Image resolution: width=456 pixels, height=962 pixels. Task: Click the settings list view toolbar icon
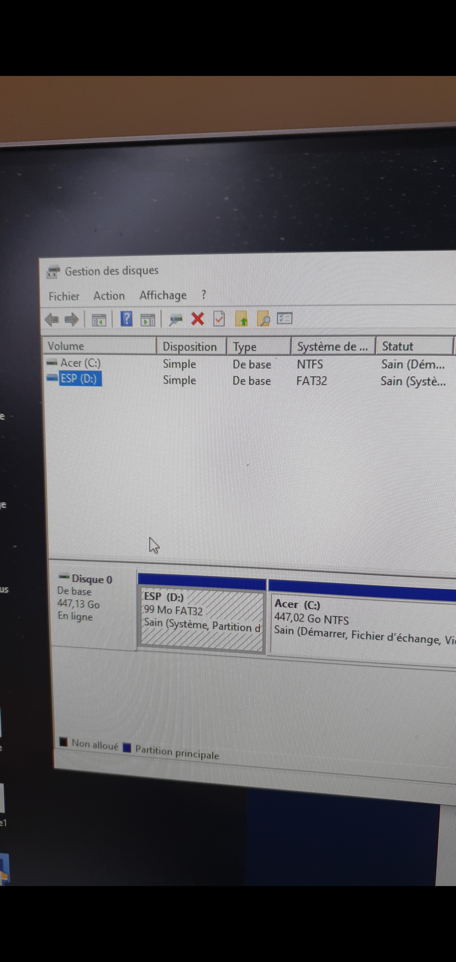(285, 319)
